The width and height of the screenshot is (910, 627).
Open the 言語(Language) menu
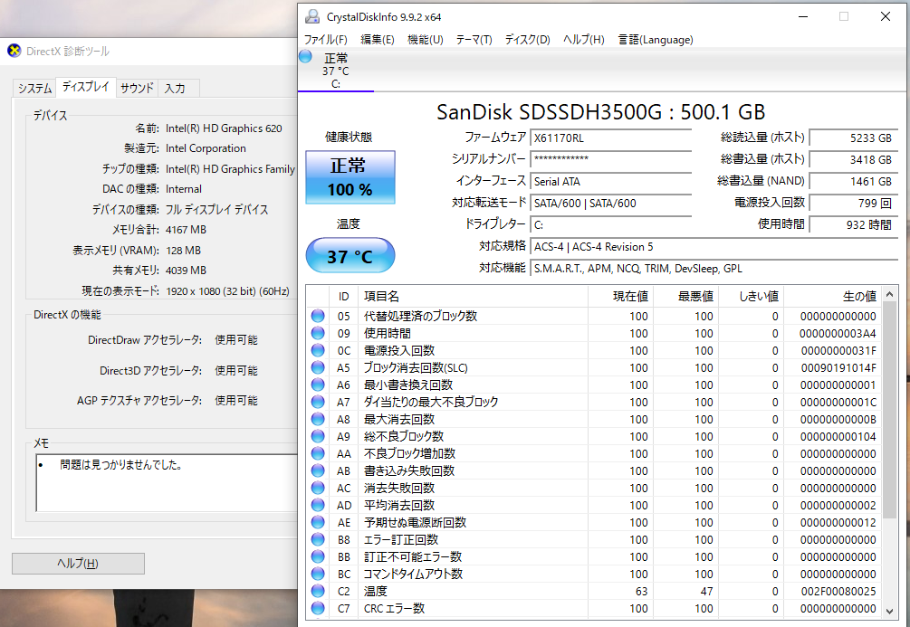[656, 40]
